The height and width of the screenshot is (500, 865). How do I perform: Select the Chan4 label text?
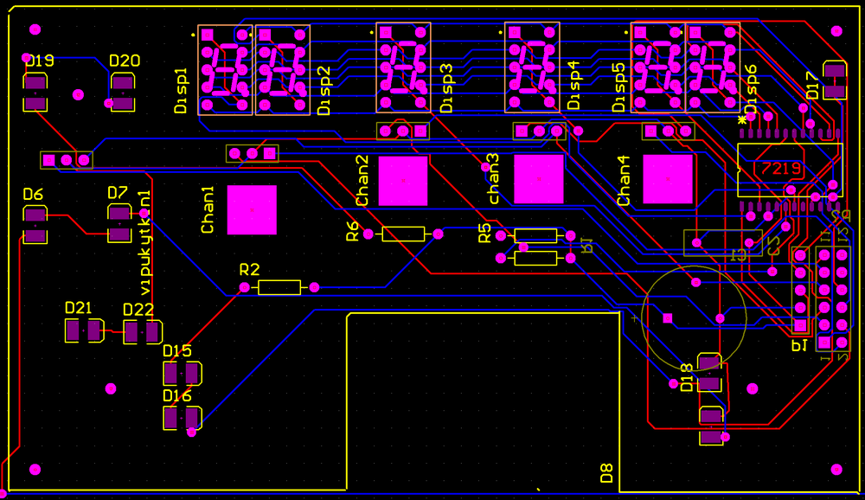coord(624,181)
